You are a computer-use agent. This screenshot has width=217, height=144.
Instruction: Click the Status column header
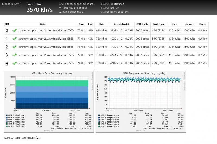[x=43, y=24]
